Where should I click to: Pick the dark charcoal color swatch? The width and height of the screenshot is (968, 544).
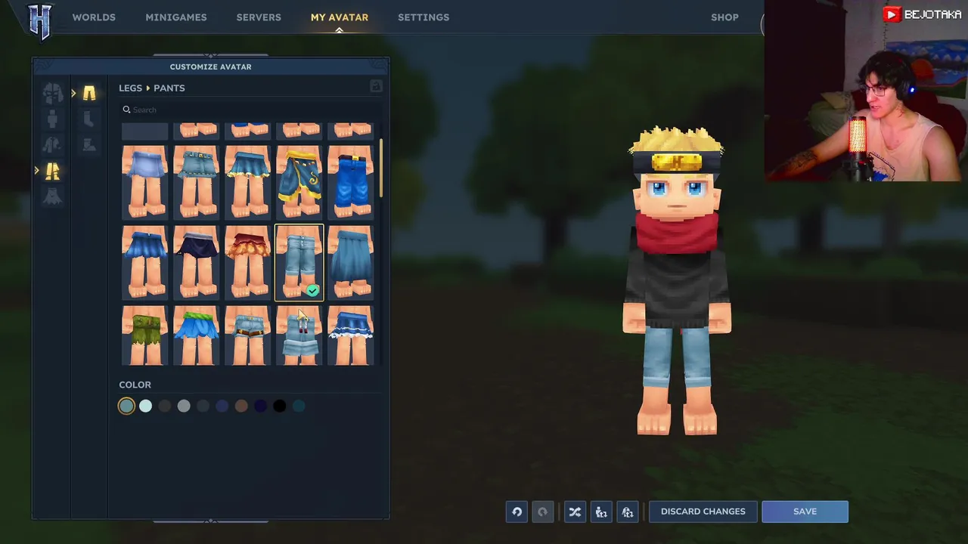click(x=165, y=406)
